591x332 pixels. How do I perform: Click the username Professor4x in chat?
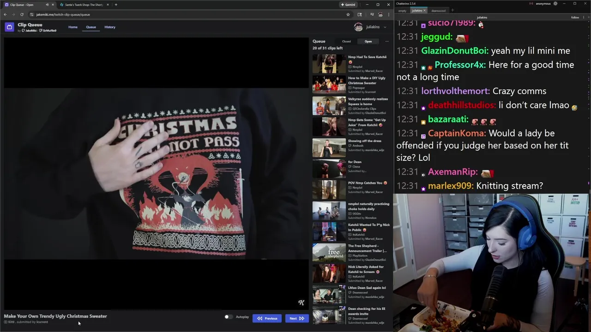[460, 65]
